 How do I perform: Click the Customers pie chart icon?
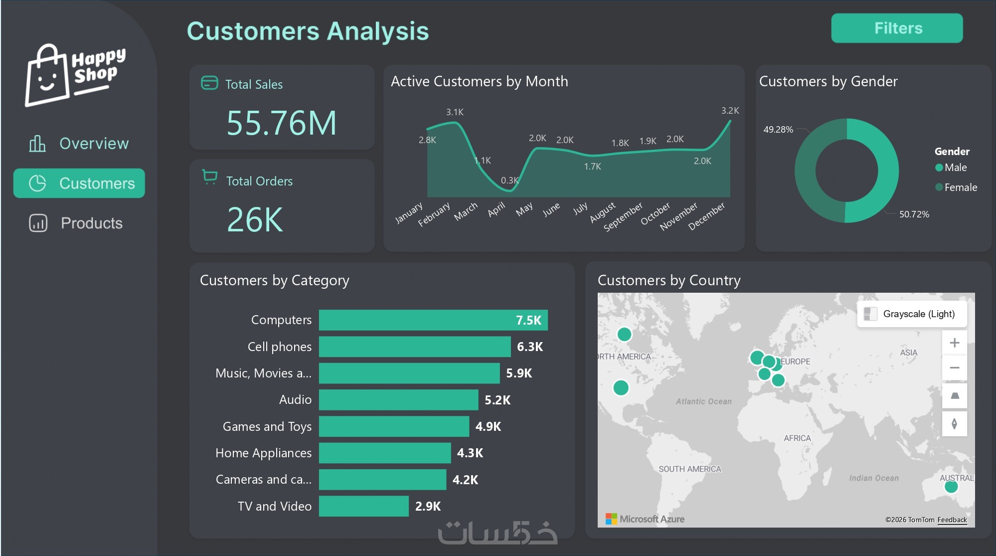(37, 184)
